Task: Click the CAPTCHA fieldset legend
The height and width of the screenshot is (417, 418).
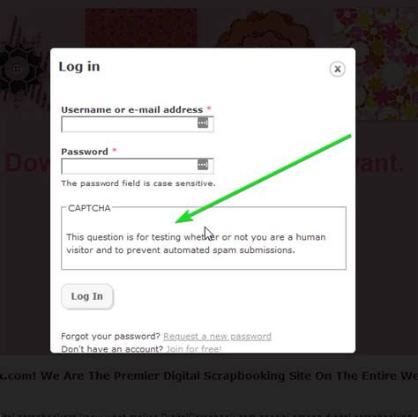Action: [89, 208]
